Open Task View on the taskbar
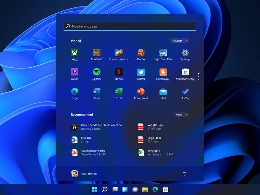 pyautogui.click(x=115, y=189)
